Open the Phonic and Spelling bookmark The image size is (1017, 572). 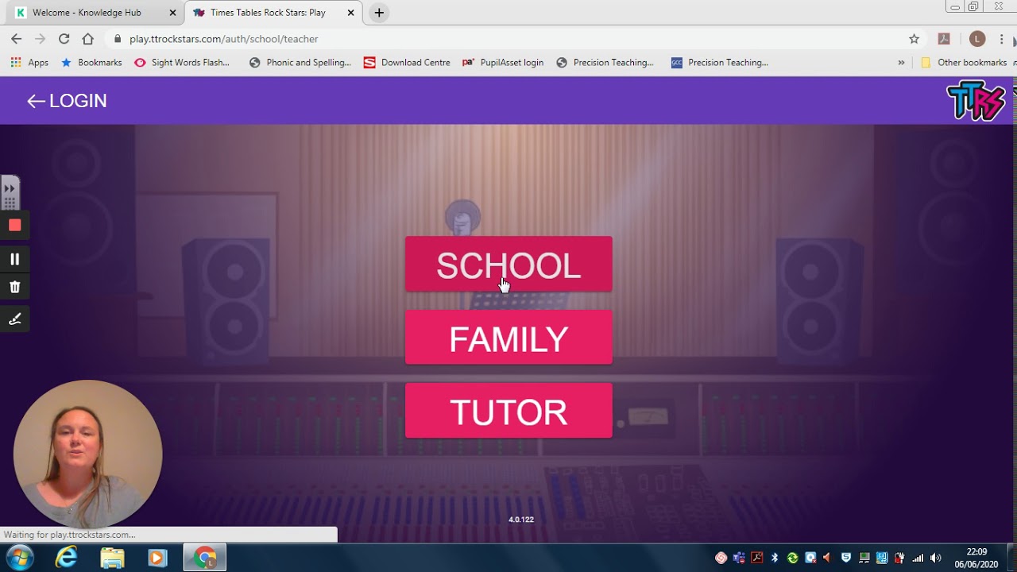(x=300, y=63)
